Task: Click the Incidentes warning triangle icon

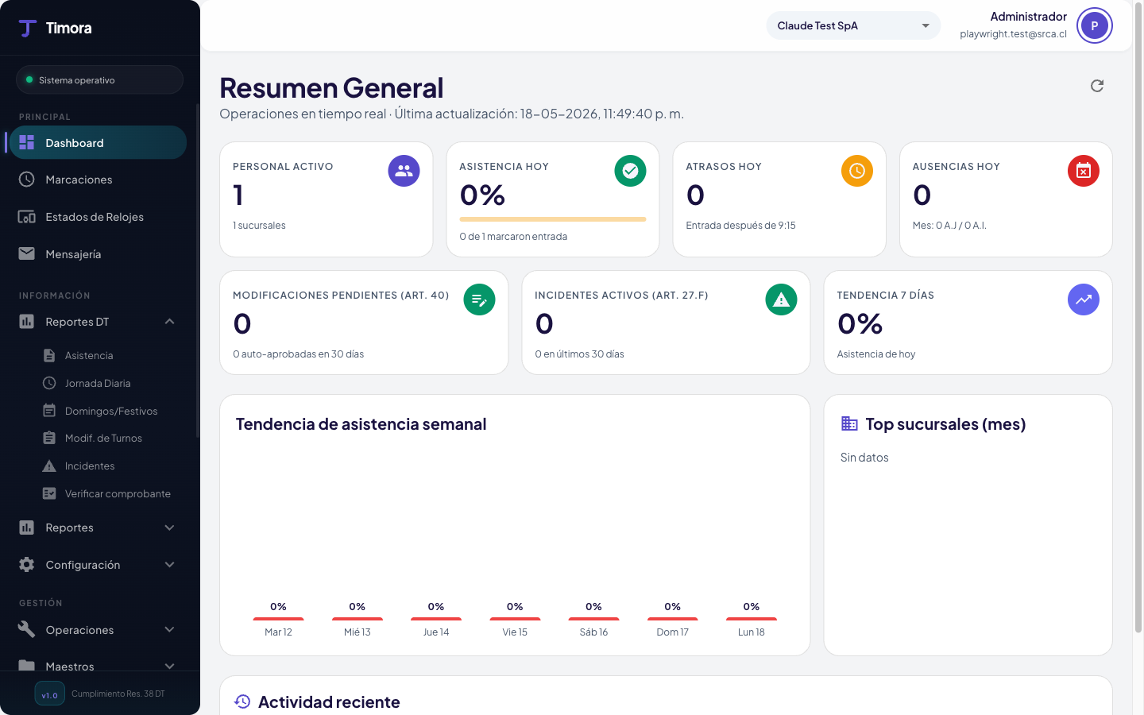Action: click(x=49, y=466)
